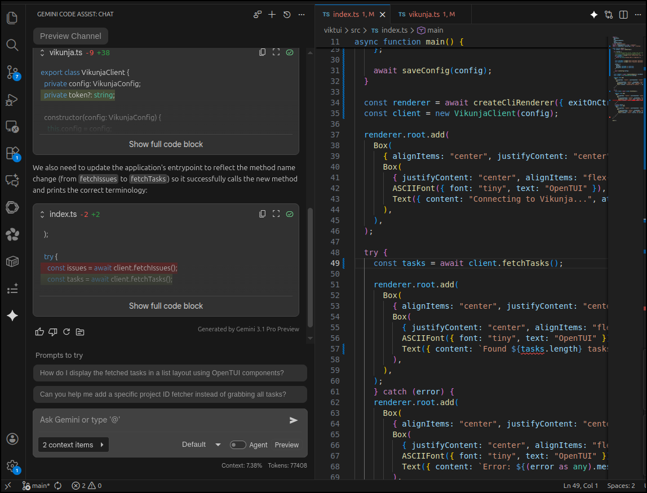
Task: Start a new chat with plus icon
Action: point(272,15)
